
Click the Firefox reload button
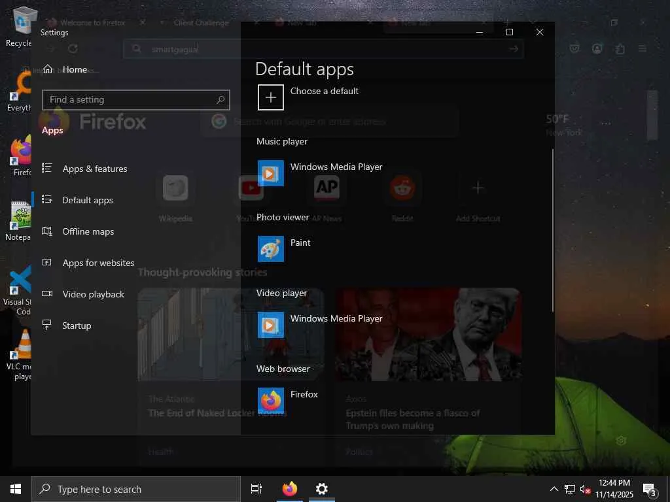(73, 48)
